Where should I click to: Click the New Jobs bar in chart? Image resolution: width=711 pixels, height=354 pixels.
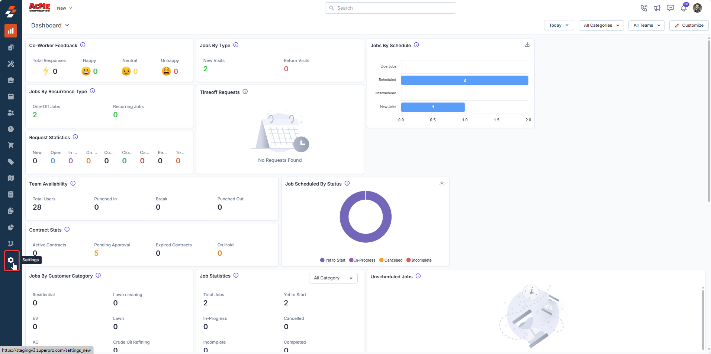(x=433, y=107)
